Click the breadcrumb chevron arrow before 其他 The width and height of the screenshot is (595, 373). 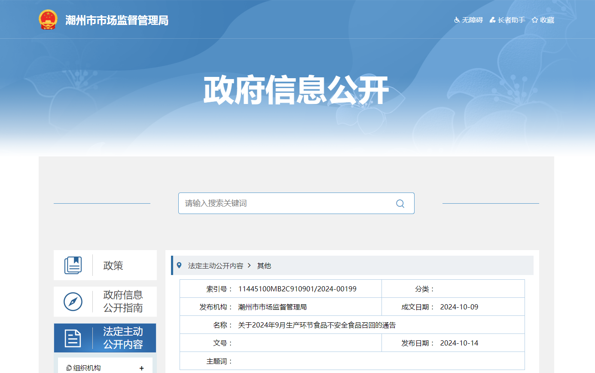(250, 266)
